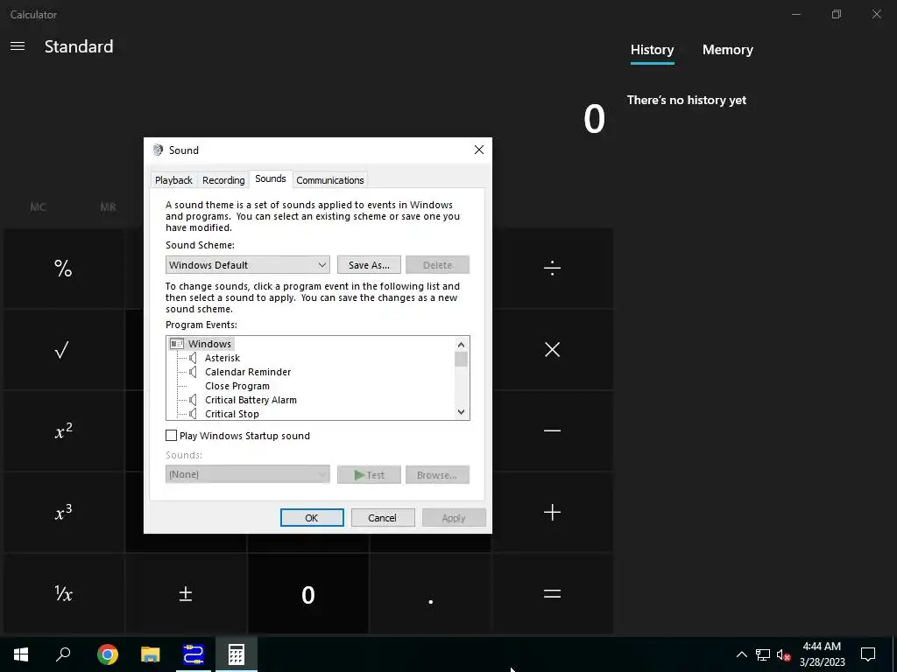The width and height of the screenshot is (897, 672).
Task: Click the percent key in Calculator
Action: coord(63,268)
